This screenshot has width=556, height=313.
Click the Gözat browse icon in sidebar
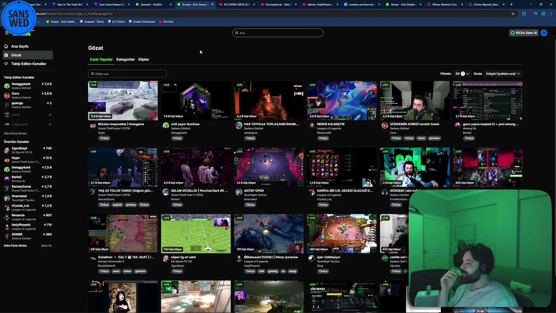pyautogui.click(x=6, y=55)
